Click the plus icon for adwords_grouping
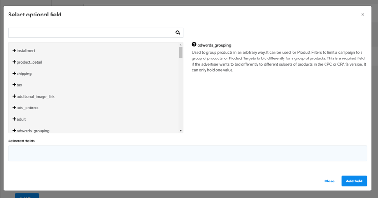 [14, 131]
